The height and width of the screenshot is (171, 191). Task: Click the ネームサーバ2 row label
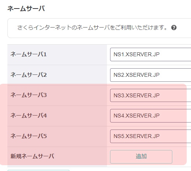pos(28,75)
